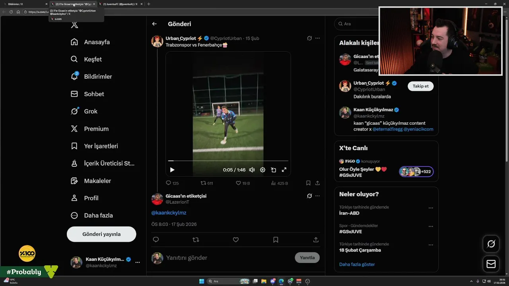This screenshot has height=286, width=509.
Task: Open Grok on Urban_Cypriot's post
Action: pyautogui.click(x=309, y=38)
